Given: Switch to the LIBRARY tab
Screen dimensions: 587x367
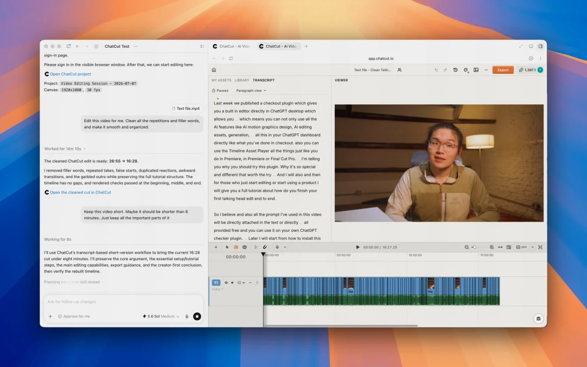Looking at the screenshot, I should pos(242,80).
